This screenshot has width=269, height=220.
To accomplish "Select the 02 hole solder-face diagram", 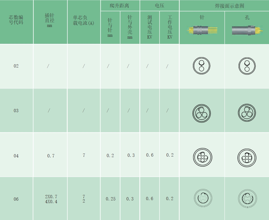I will [x=247, y=66].
